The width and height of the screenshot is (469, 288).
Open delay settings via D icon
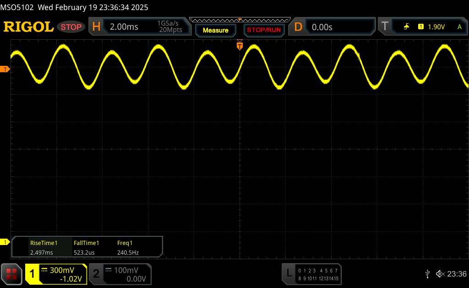[x=298, y=27]
